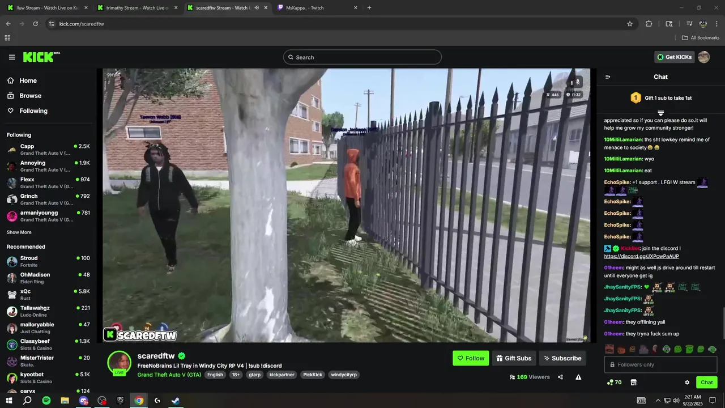Click the KICK logo
725x408 pixels.
[41, 57]
